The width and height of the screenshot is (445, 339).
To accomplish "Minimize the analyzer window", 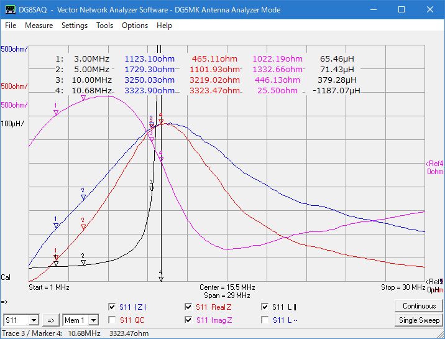I will pos(374,10).
